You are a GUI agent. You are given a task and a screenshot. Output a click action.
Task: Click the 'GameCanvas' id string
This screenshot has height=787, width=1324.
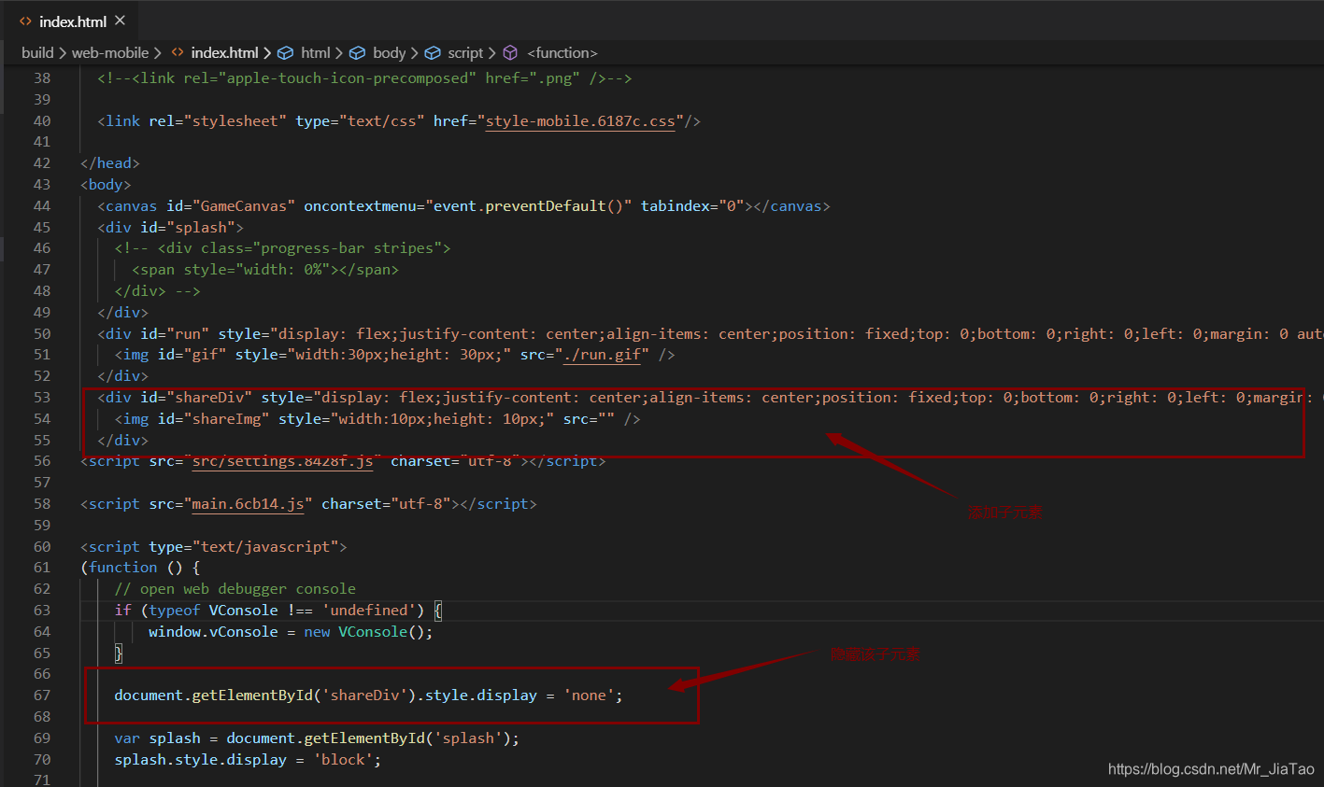tap(244, 206)
